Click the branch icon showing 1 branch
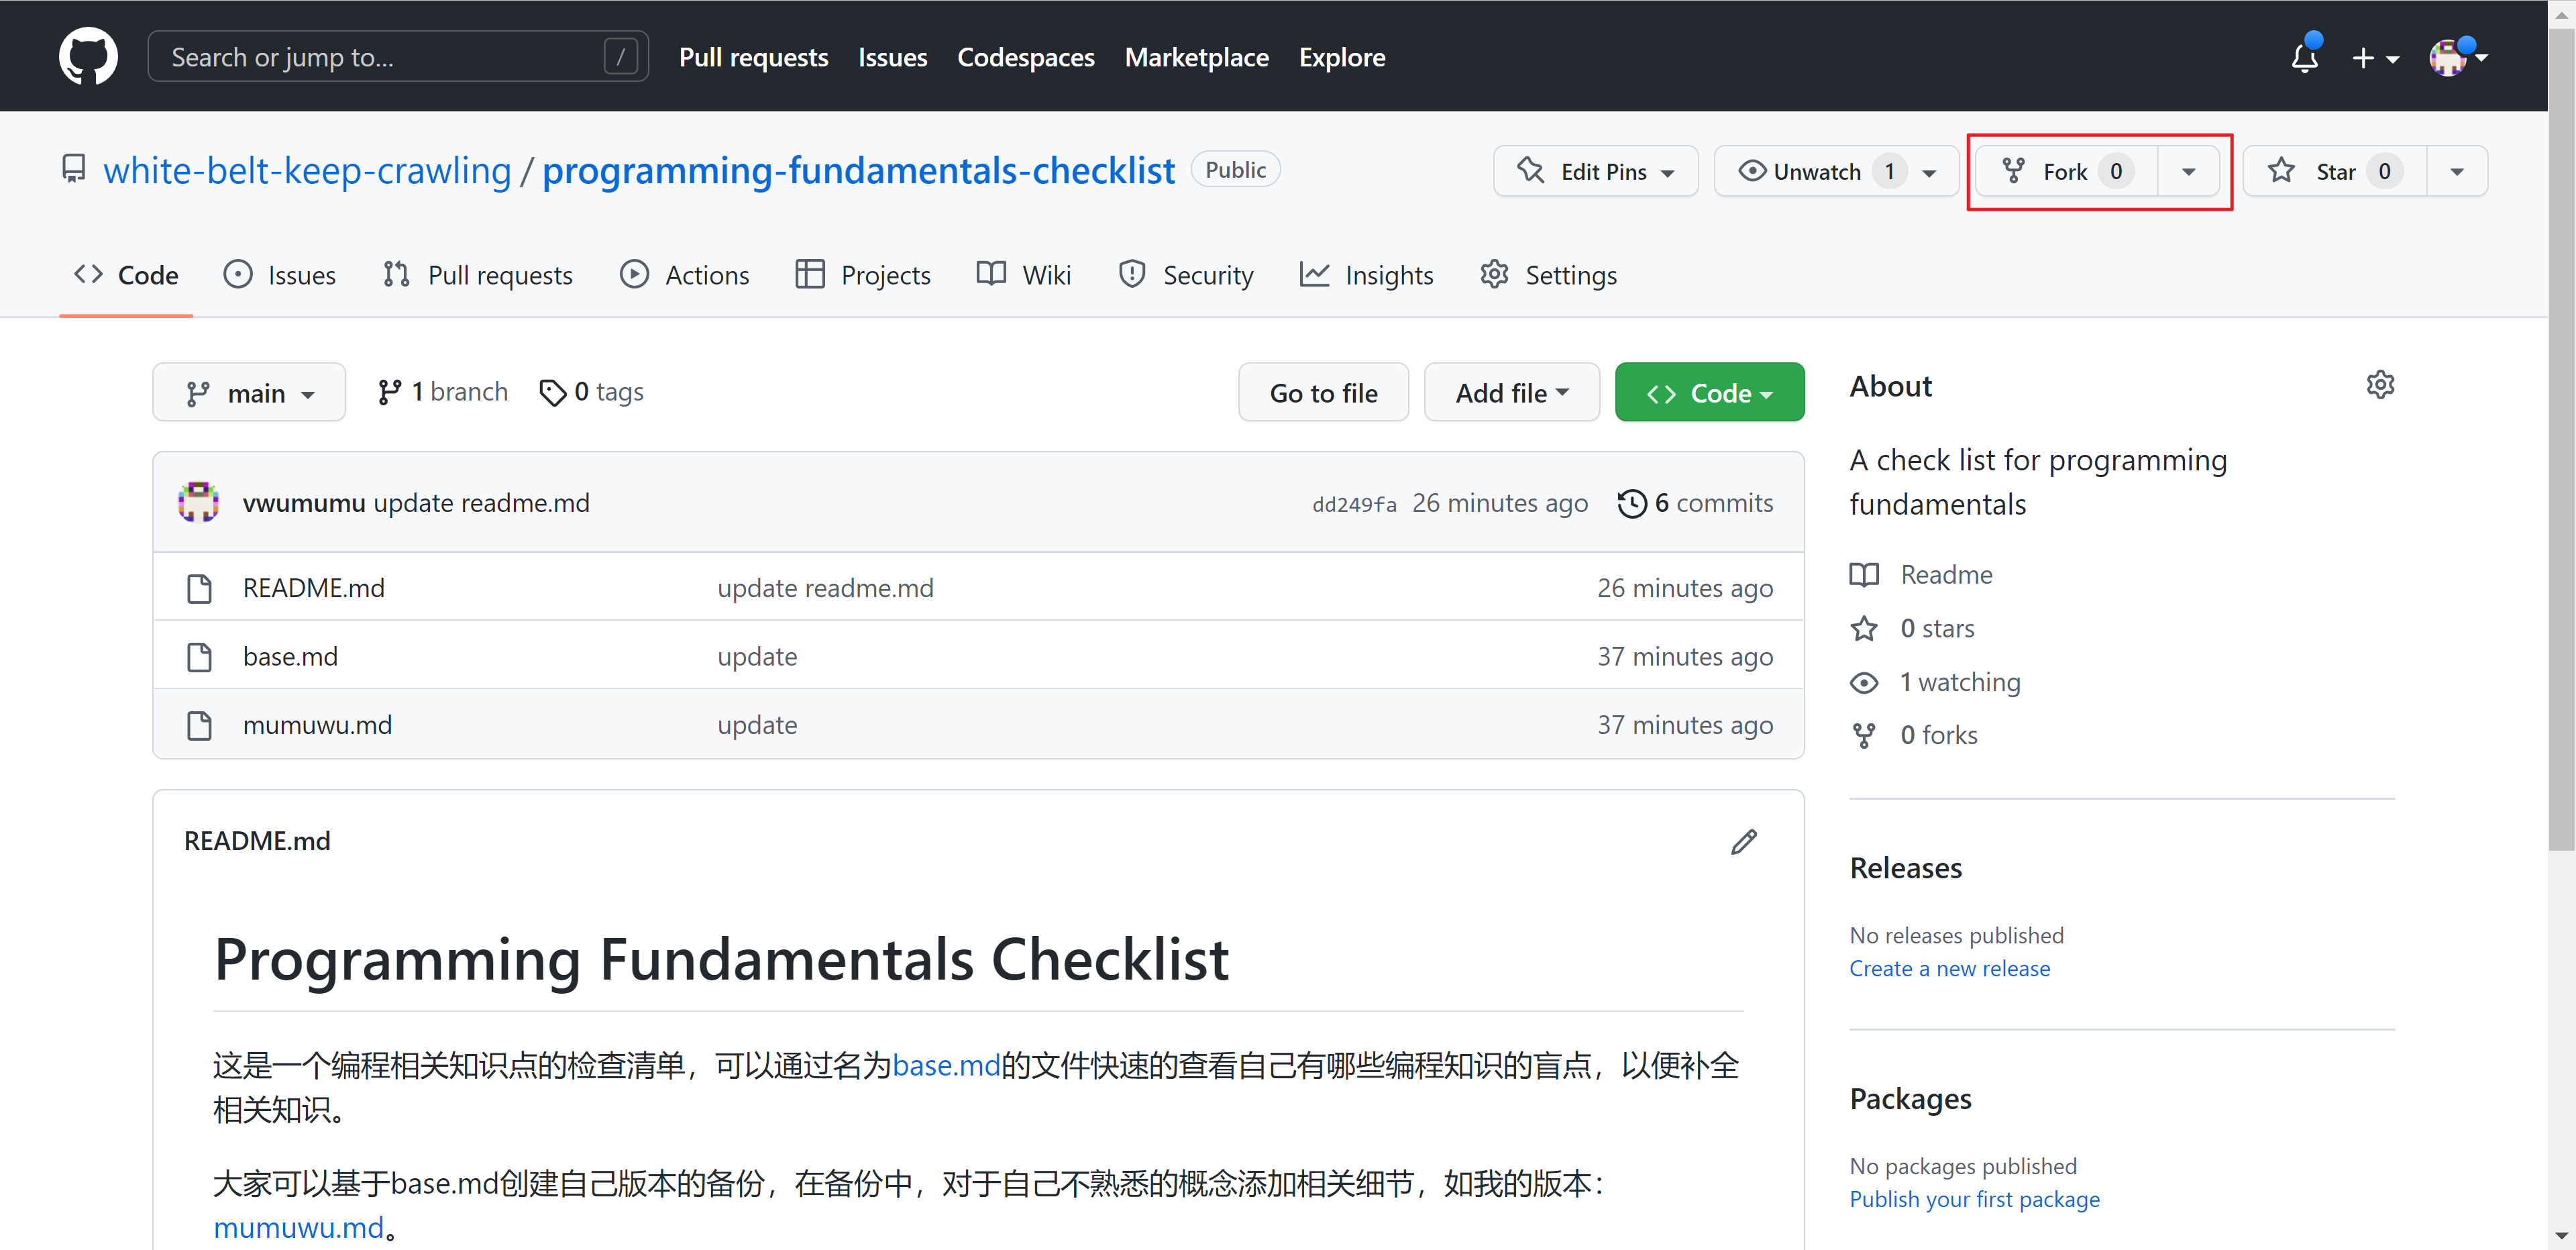Image resolution: width=2576 pixels, height=1250 pixels. [389, 392]
